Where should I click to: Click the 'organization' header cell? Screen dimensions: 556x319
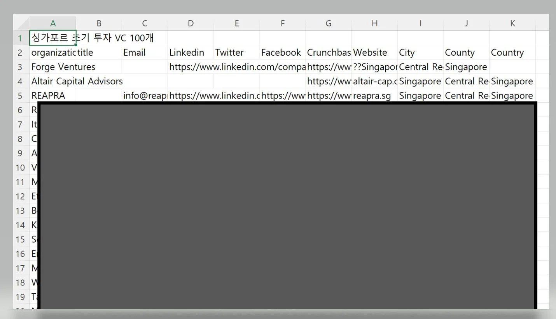(x=53, y=52)
